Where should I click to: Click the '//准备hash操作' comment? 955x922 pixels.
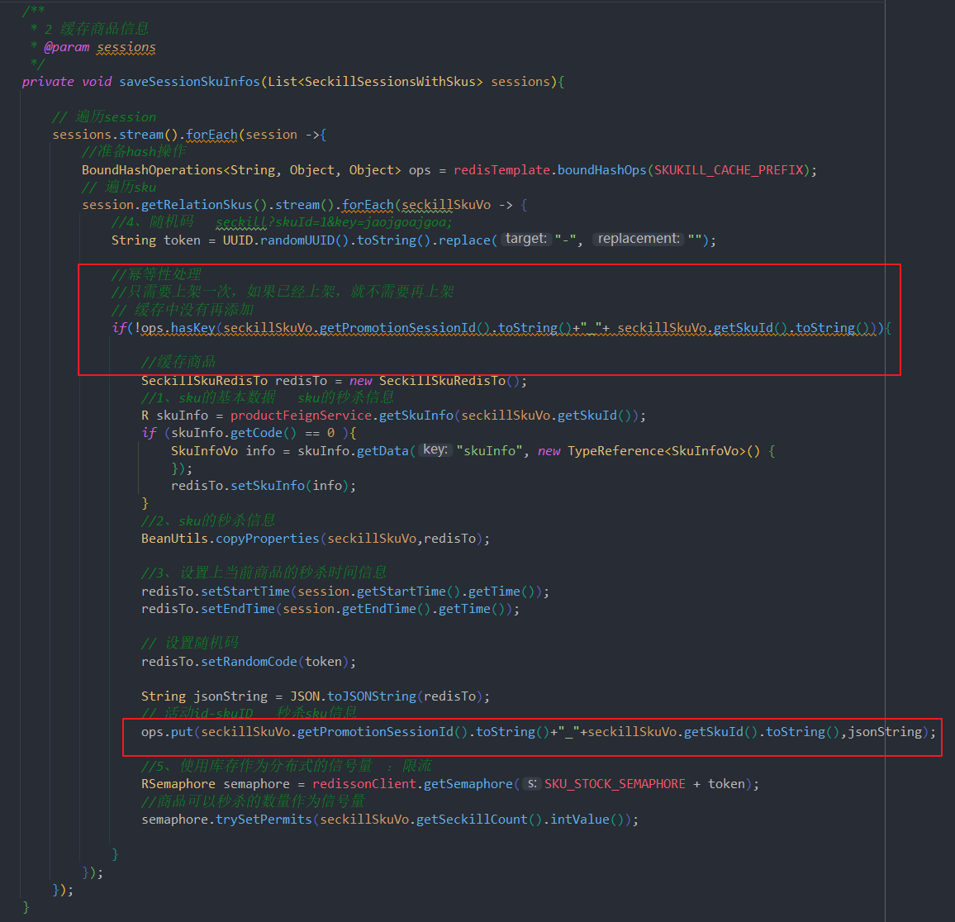tap(134, 152)
